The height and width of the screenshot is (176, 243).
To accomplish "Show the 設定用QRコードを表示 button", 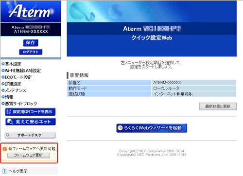I will 30,112.
